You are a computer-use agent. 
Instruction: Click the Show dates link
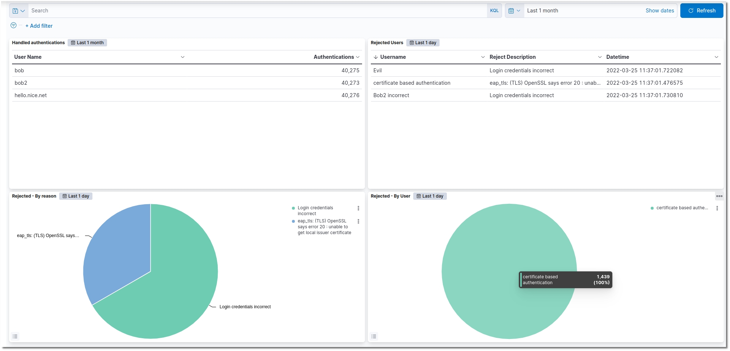659,11
